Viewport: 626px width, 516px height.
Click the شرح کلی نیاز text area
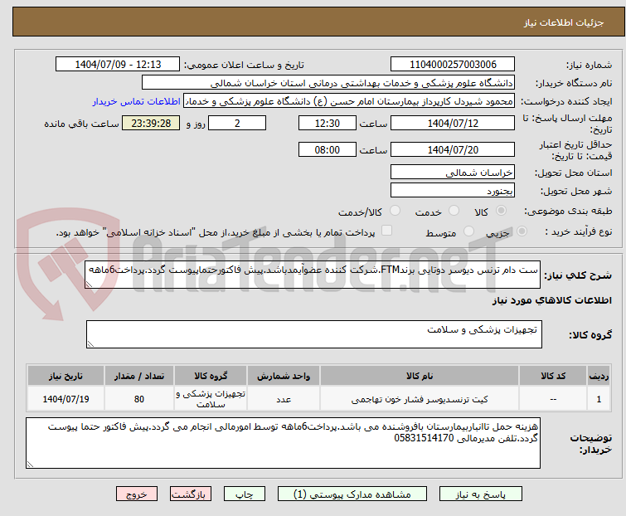tap(313, 275)
